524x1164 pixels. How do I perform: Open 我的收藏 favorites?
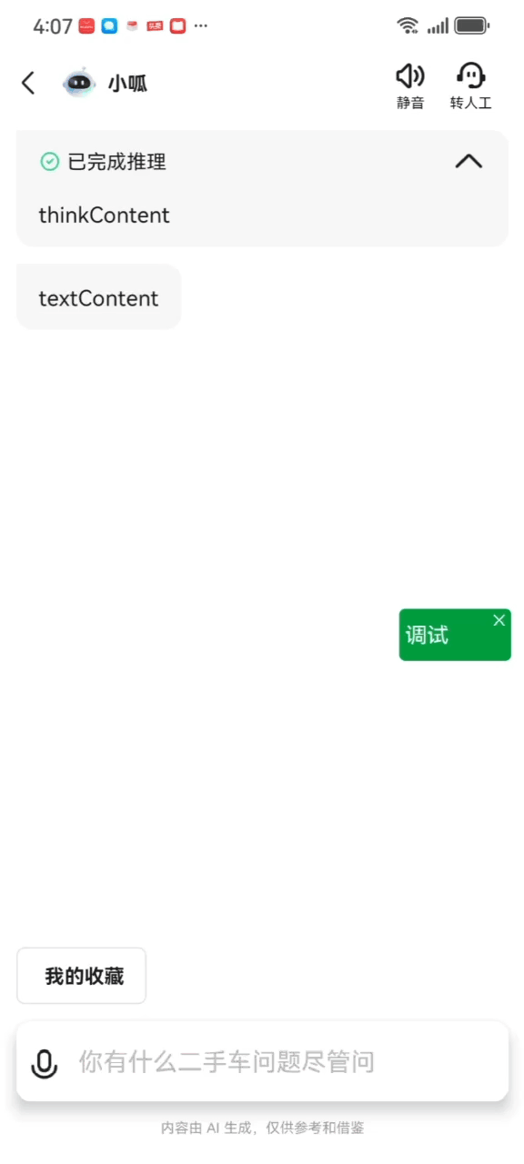[81, 976]
